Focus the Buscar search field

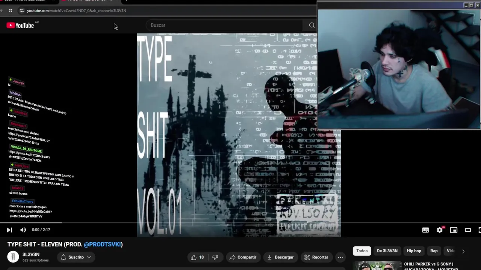224,25
